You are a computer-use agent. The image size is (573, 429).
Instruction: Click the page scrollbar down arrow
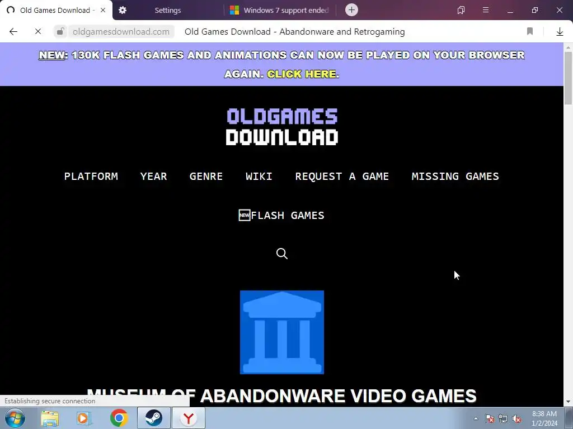pyautogui.click(x=569, y=402)
